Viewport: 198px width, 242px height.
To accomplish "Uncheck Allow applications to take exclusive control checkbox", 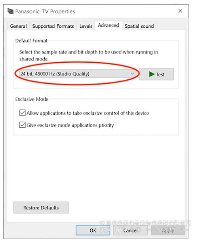I will [22, 113].
